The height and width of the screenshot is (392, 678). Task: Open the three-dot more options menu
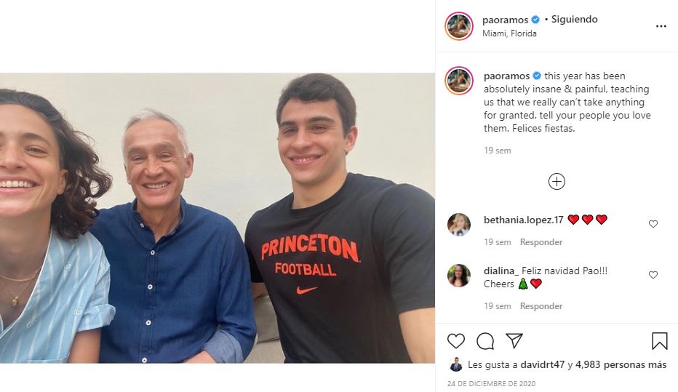pos(661,26)
